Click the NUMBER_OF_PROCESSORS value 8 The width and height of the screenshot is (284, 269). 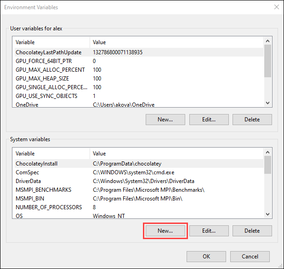pyautogui.click(x=94, y=207)
